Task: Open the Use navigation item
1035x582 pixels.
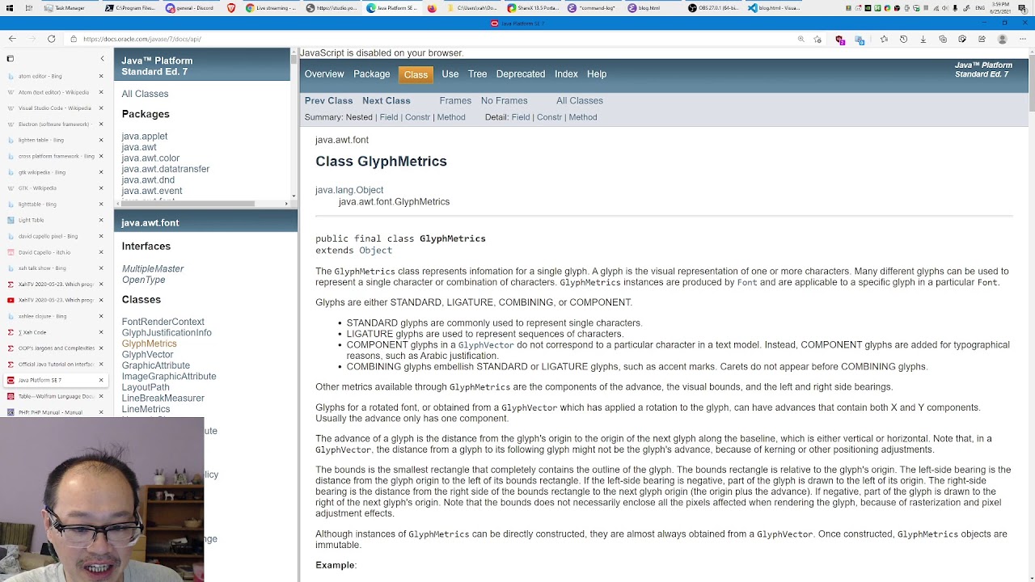Action: pos(450,74)
